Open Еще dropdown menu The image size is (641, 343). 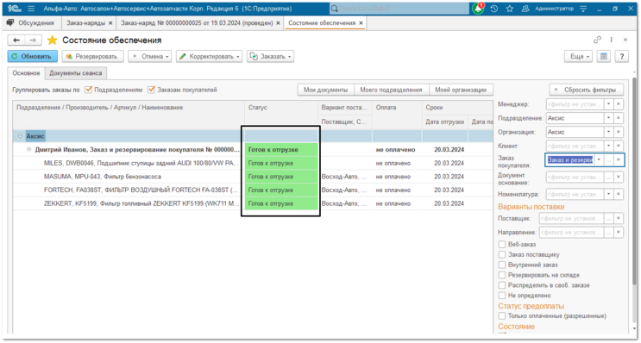pos(579,56)
